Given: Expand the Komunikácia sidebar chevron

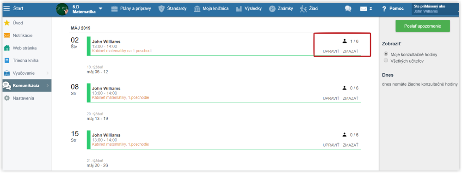Looking at the screenshot, I should (x=48, y=85).
